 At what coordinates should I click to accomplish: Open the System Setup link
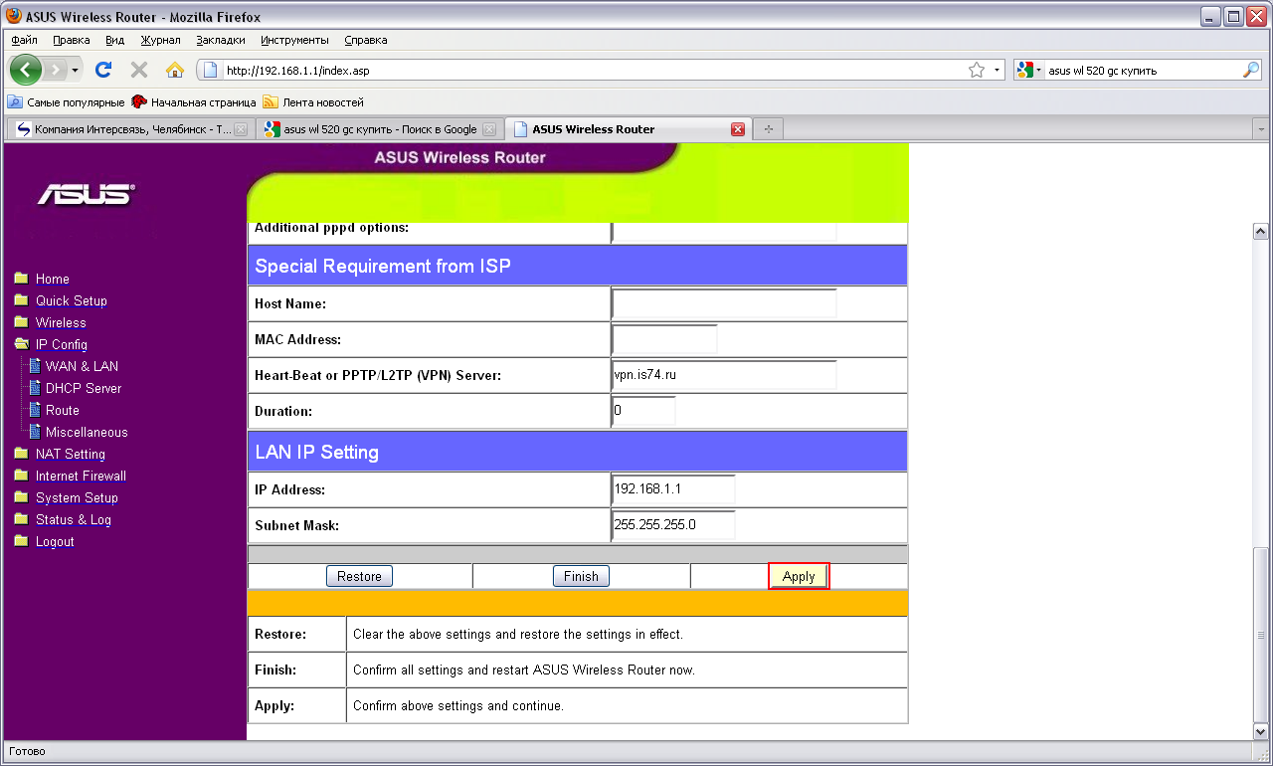77,498
